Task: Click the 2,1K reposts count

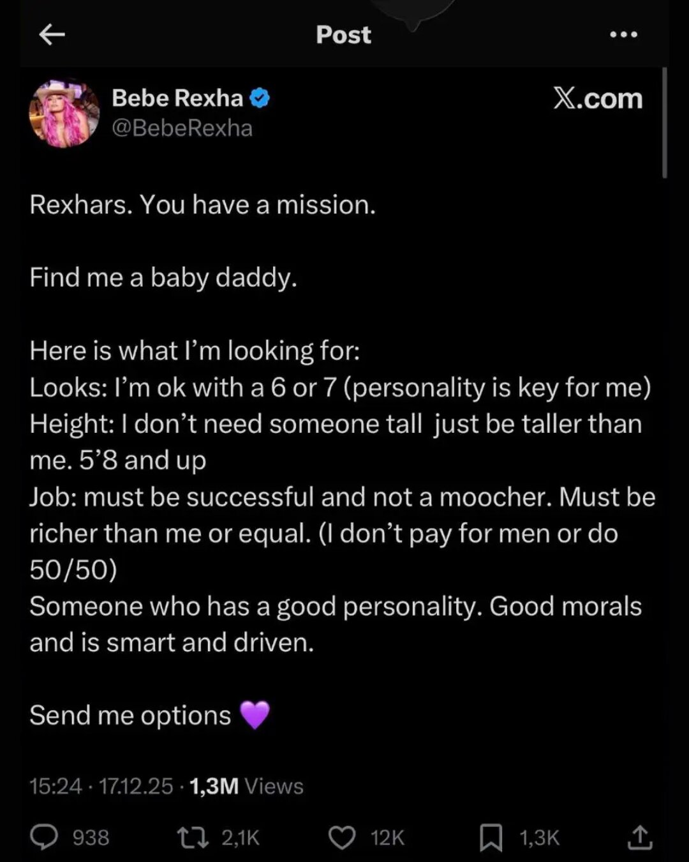Action: [x=241, y=837]
